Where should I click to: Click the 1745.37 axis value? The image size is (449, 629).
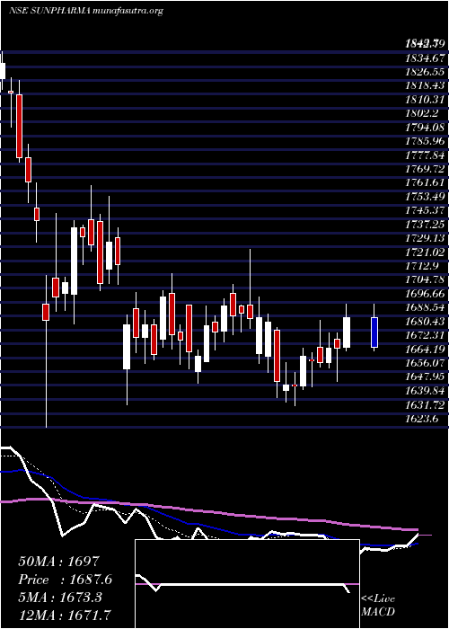425,210
